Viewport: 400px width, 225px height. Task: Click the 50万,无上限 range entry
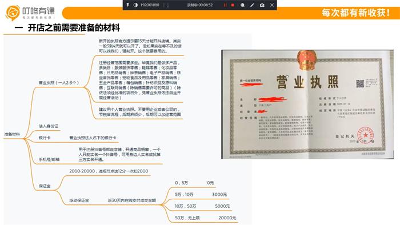coord(187,218)
